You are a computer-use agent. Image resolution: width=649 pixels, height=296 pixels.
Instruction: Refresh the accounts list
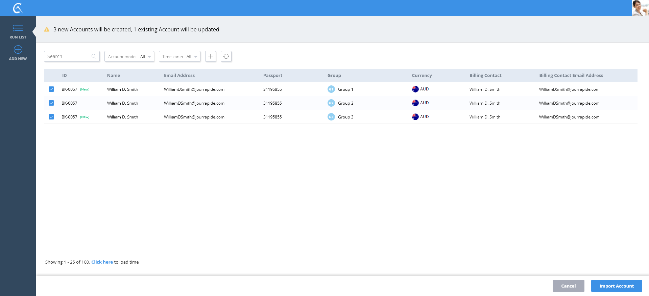[226, 56]
